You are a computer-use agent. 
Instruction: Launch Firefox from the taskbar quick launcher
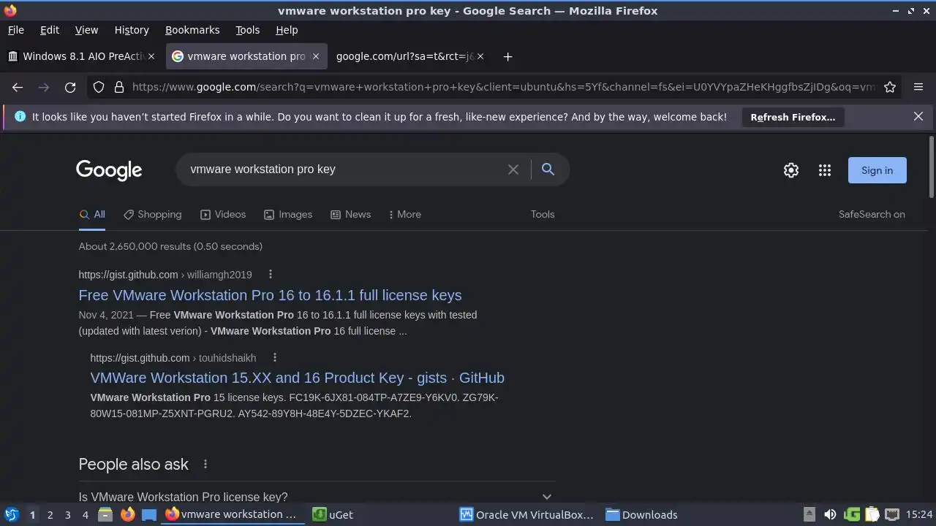(x=127, y=514)
